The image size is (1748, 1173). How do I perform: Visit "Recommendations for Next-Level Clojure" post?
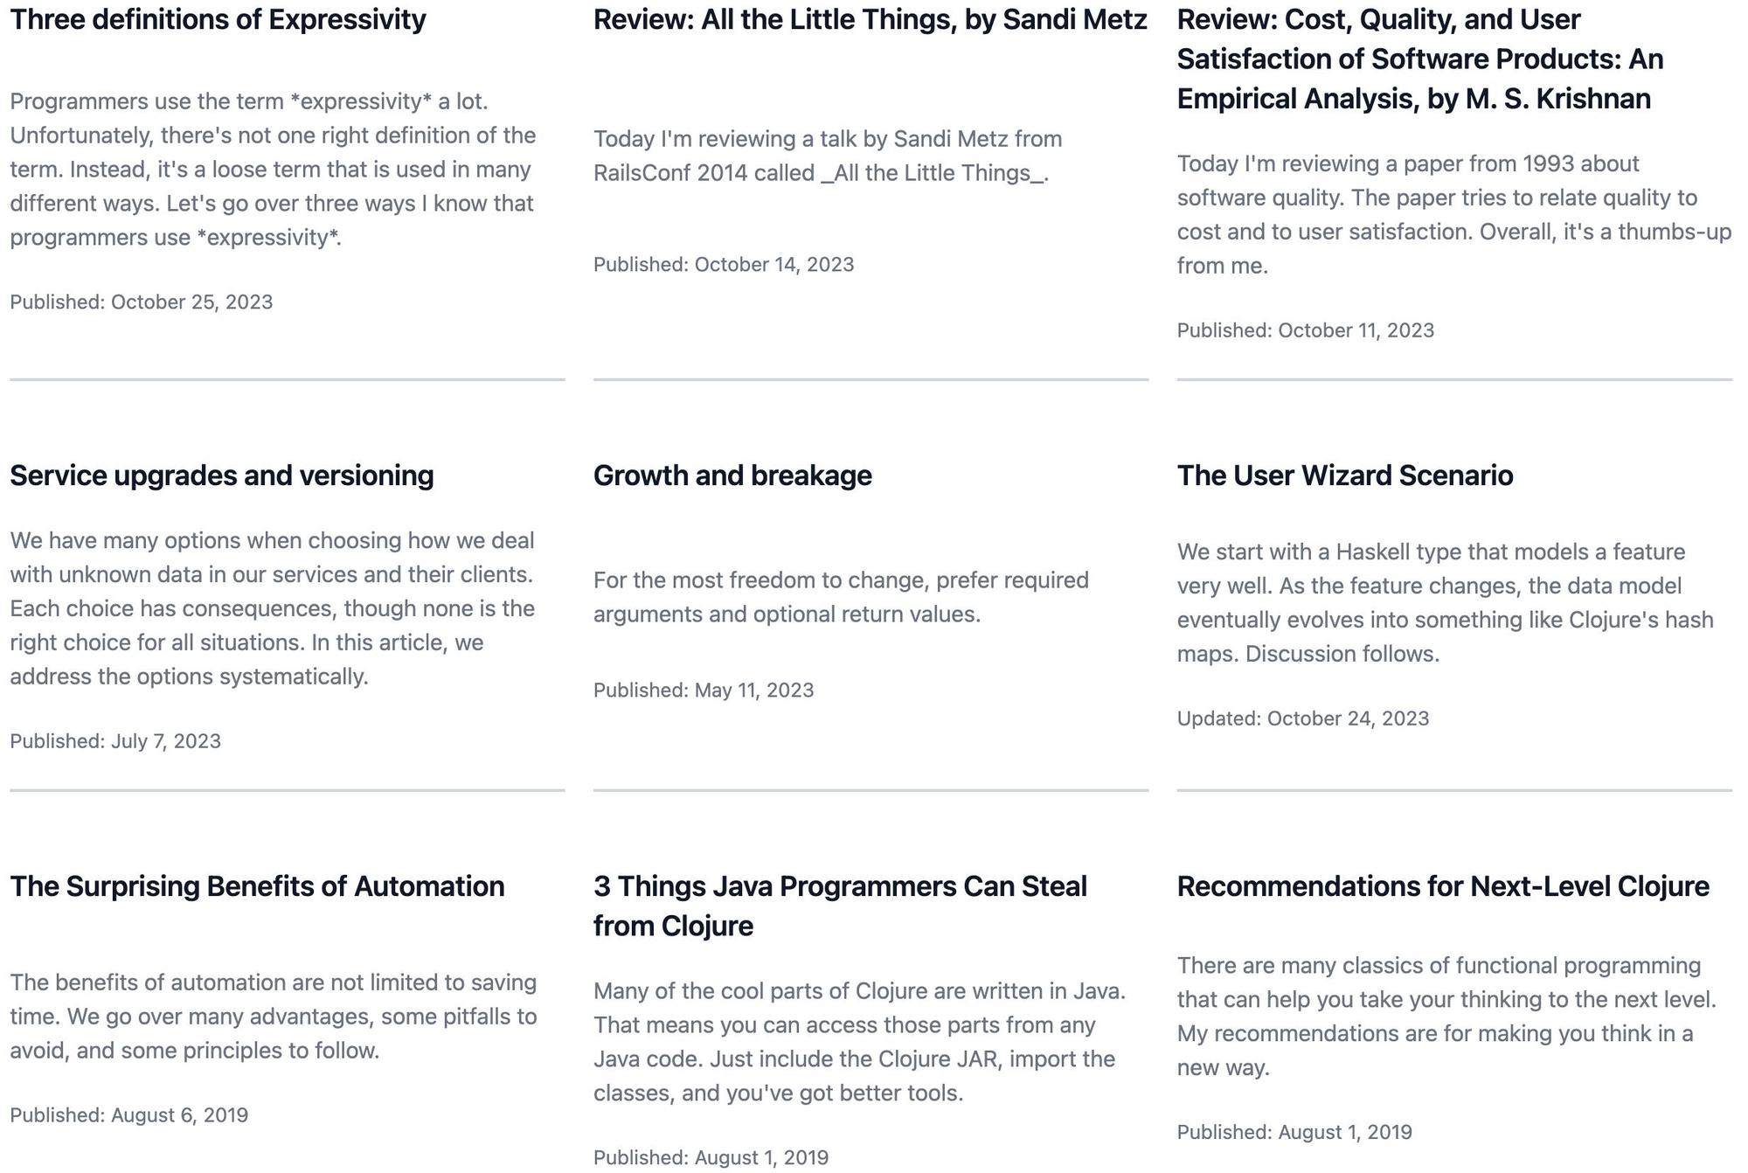[x=1443, y=886]
